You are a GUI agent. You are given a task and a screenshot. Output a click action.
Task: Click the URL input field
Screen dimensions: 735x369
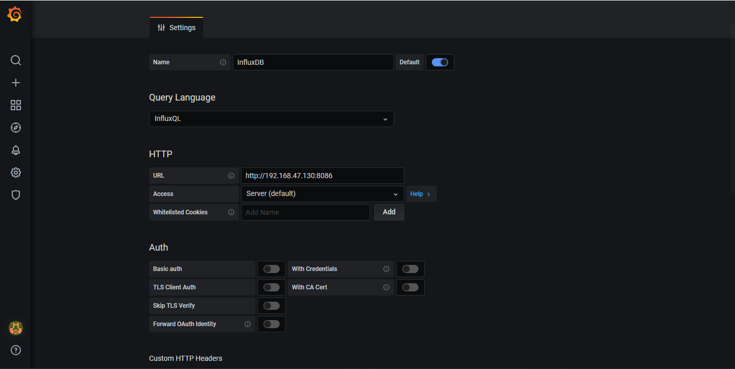click(322, 175)
